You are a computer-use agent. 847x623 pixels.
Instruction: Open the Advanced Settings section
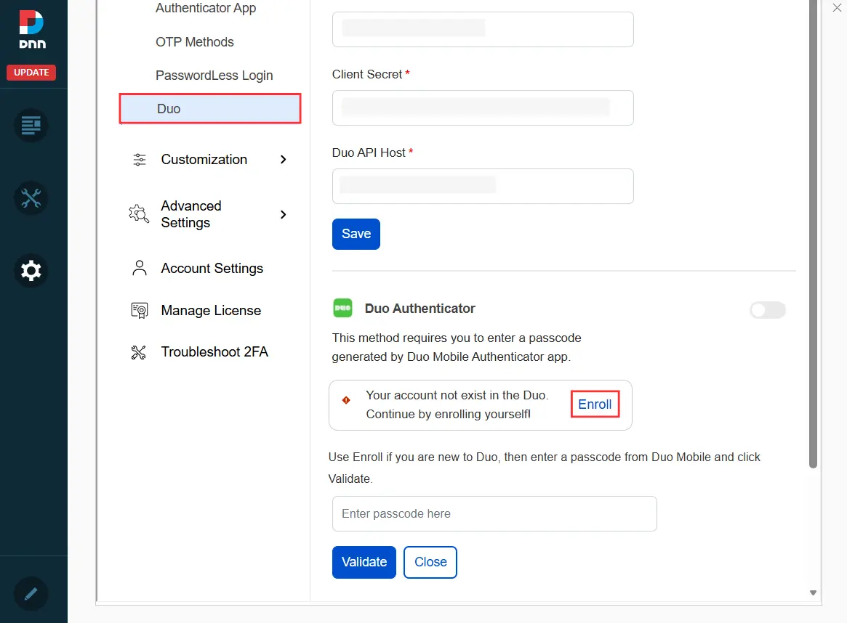point(191,214)
